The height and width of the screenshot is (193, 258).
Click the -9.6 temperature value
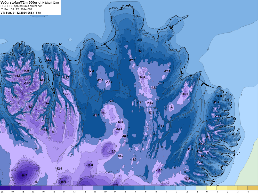[x=140, y=40]
